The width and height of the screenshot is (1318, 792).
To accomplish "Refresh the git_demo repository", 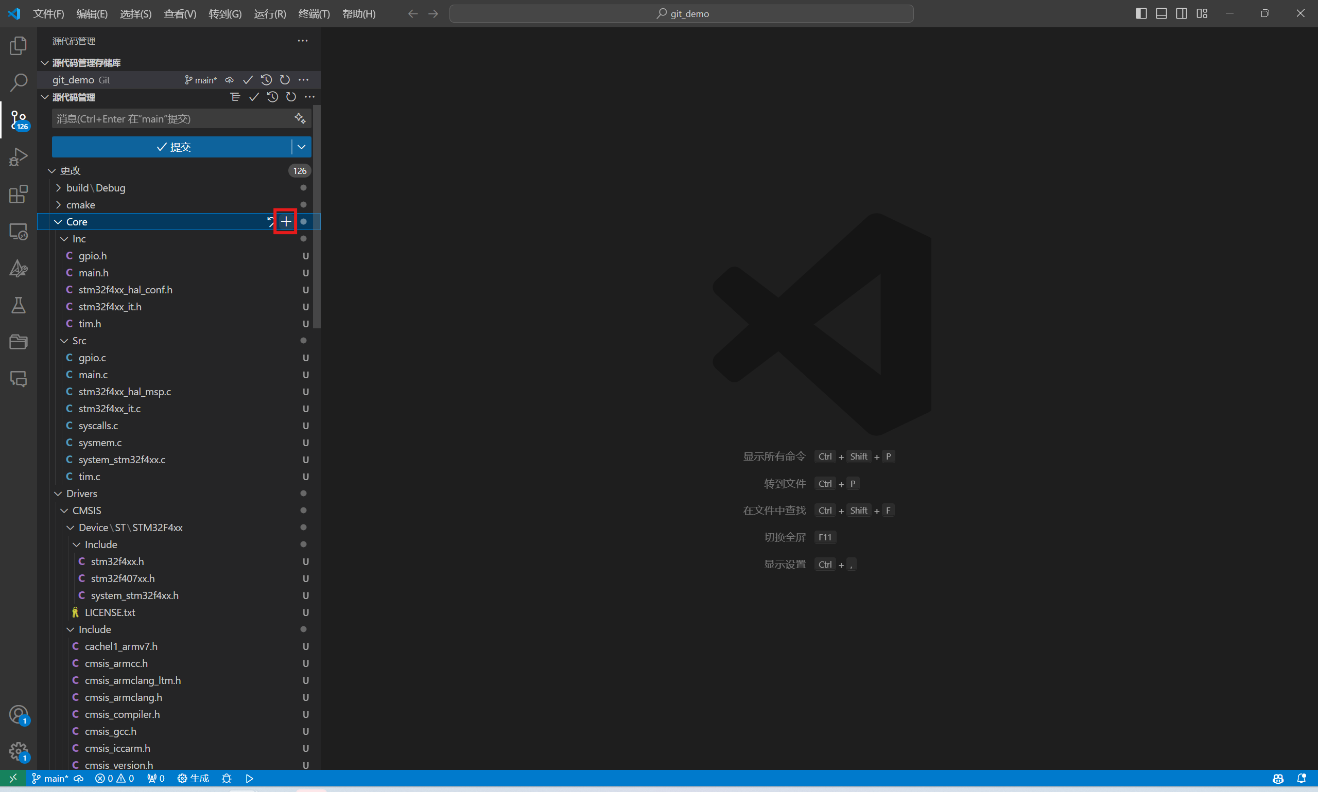I will click(285, 80).
